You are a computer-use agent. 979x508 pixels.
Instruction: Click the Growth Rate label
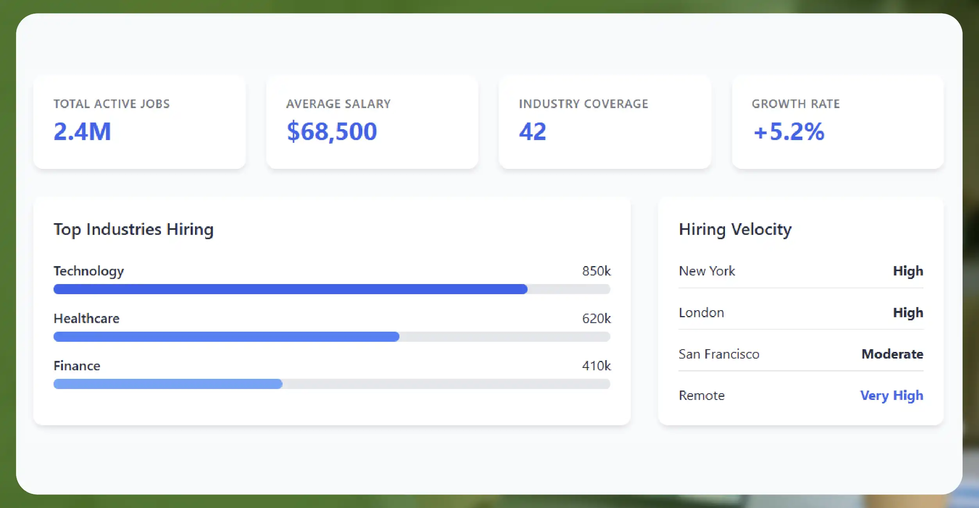[x=796, y=104]
